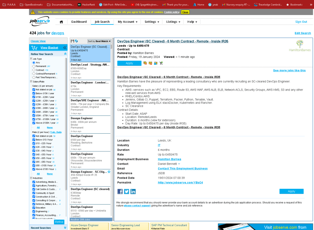Expand contact Daniel Bennett details arrow

coord(179,164)
